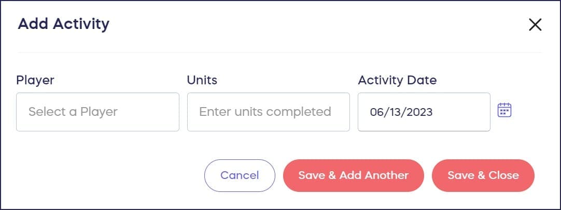The image size is (561, 210).
Task: Click the Units field label
Action: click(202, 80)
